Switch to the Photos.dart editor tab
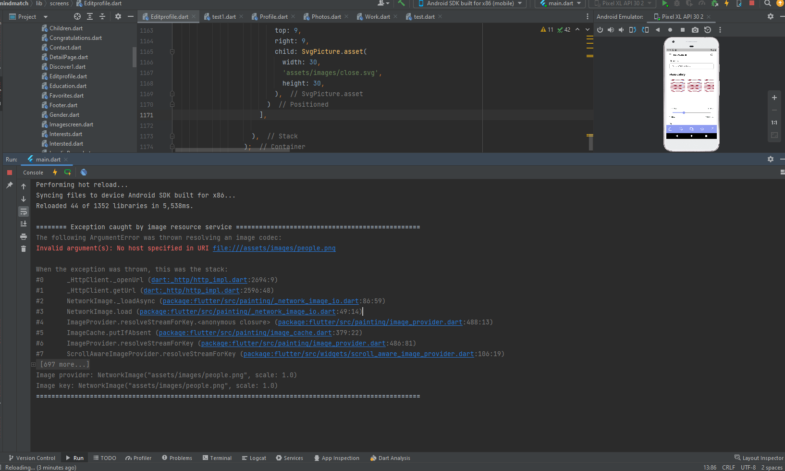The image size is (785, 471). pos(326,16)
